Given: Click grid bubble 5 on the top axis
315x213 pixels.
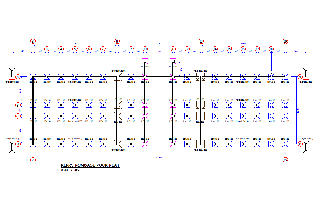Looking at the screenshot, I should click(x=75, y=49).
